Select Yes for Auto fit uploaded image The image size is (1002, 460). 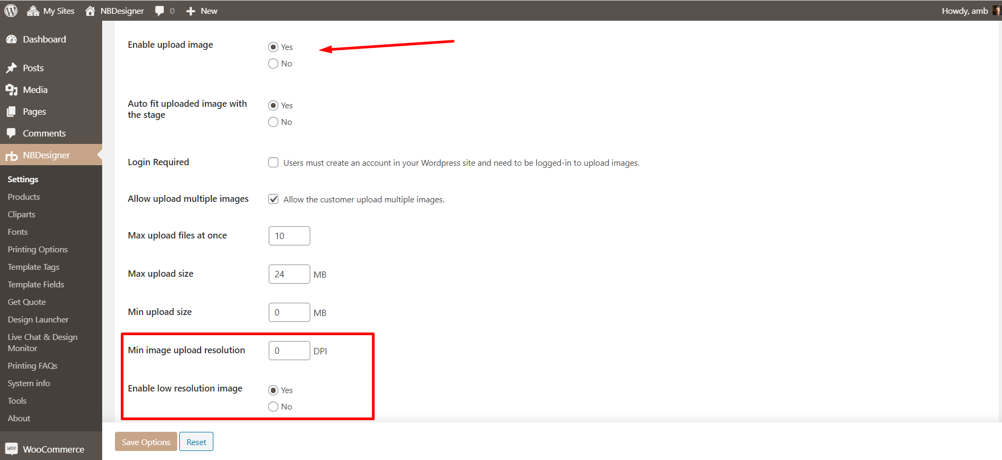pos(273,105)
